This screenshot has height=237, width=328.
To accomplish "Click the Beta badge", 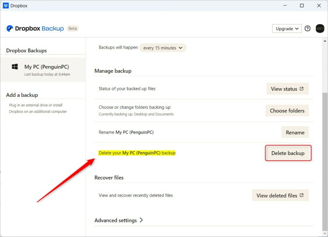I will pos(73,29).
